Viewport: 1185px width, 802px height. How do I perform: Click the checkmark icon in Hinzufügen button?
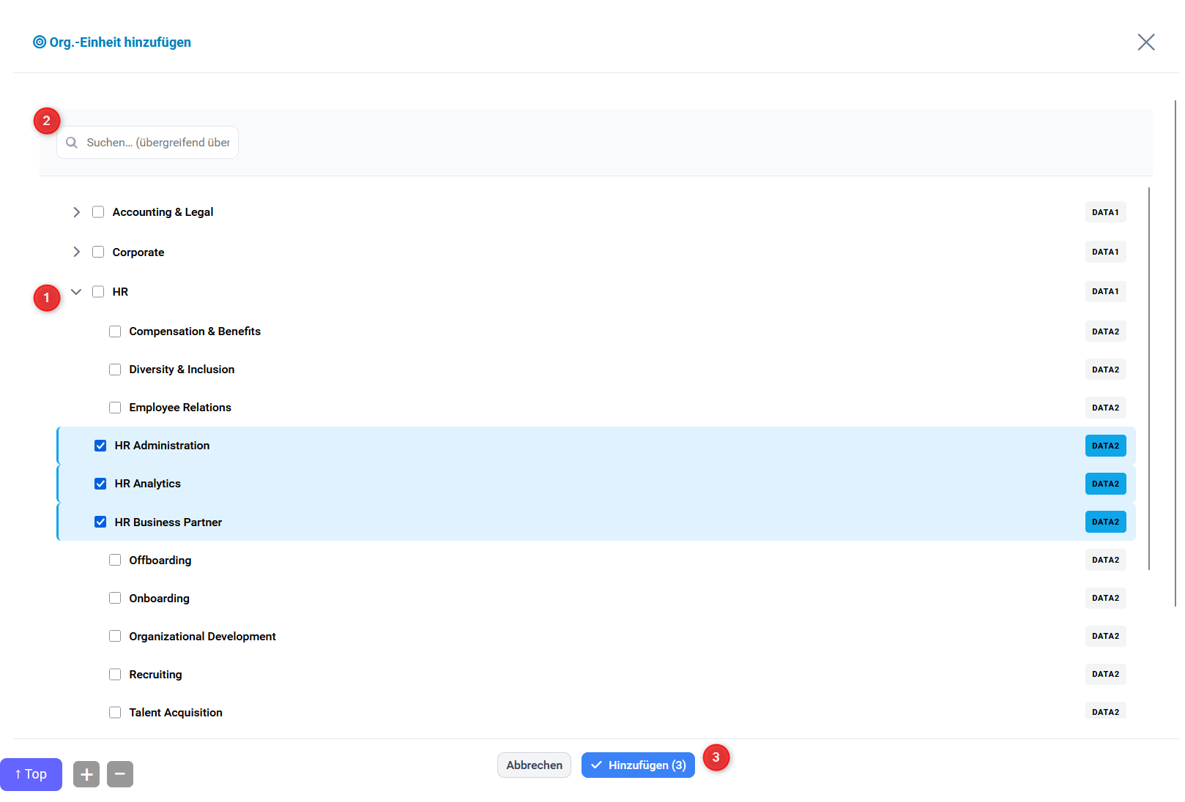(x=597, y=765)
